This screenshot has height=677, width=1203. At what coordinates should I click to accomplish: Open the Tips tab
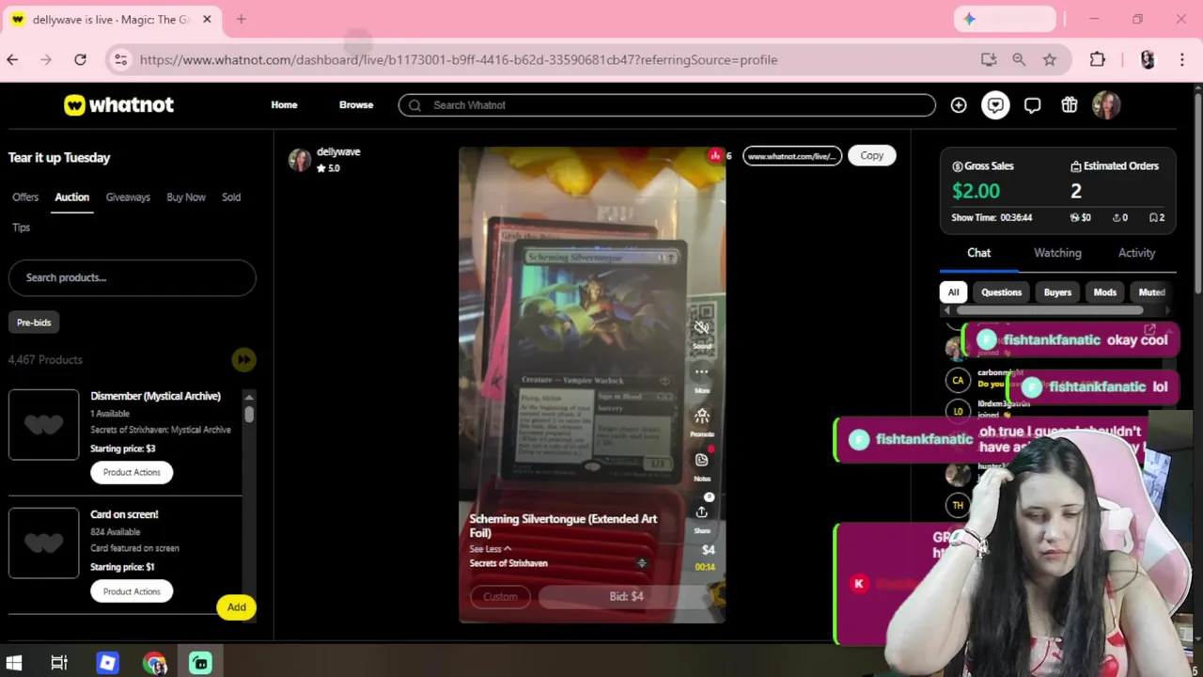click(x=22, y=228)
